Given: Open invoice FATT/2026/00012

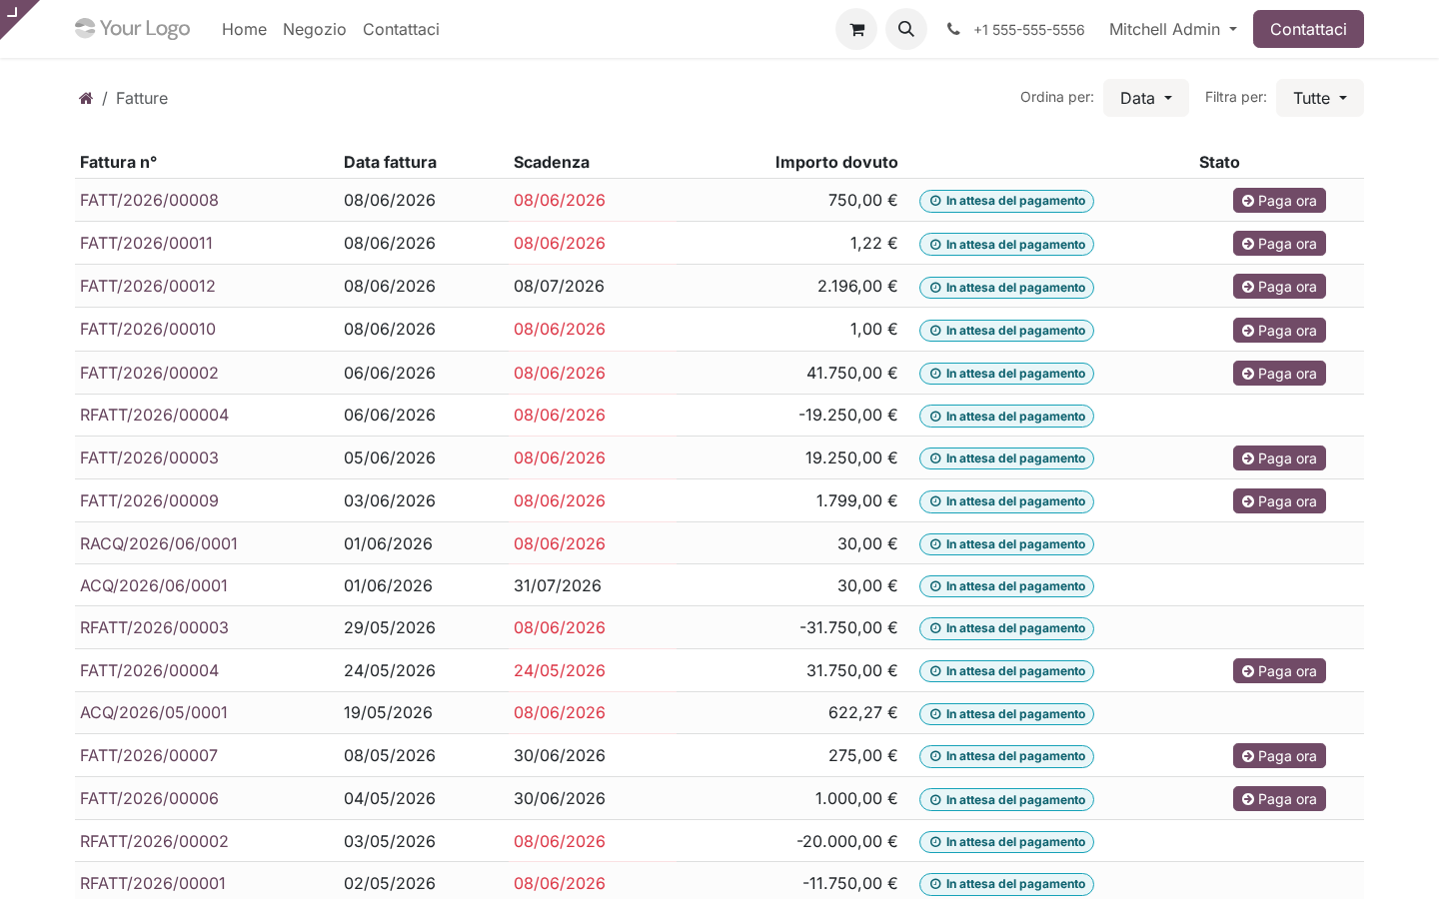Looking at the screenshot, I should click(x=148, y=286).
